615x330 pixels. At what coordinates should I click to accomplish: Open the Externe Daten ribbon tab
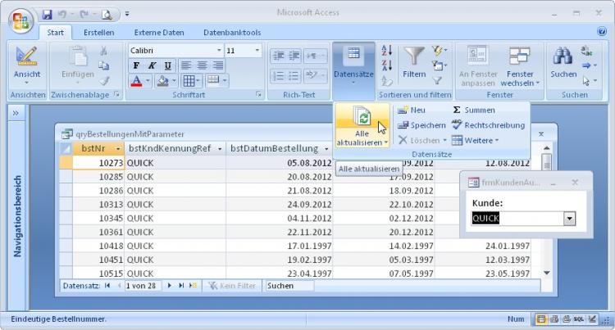(x=159, y=33)
